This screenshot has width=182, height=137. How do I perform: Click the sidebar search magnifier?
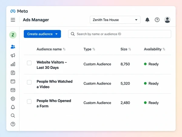point(13,115)
